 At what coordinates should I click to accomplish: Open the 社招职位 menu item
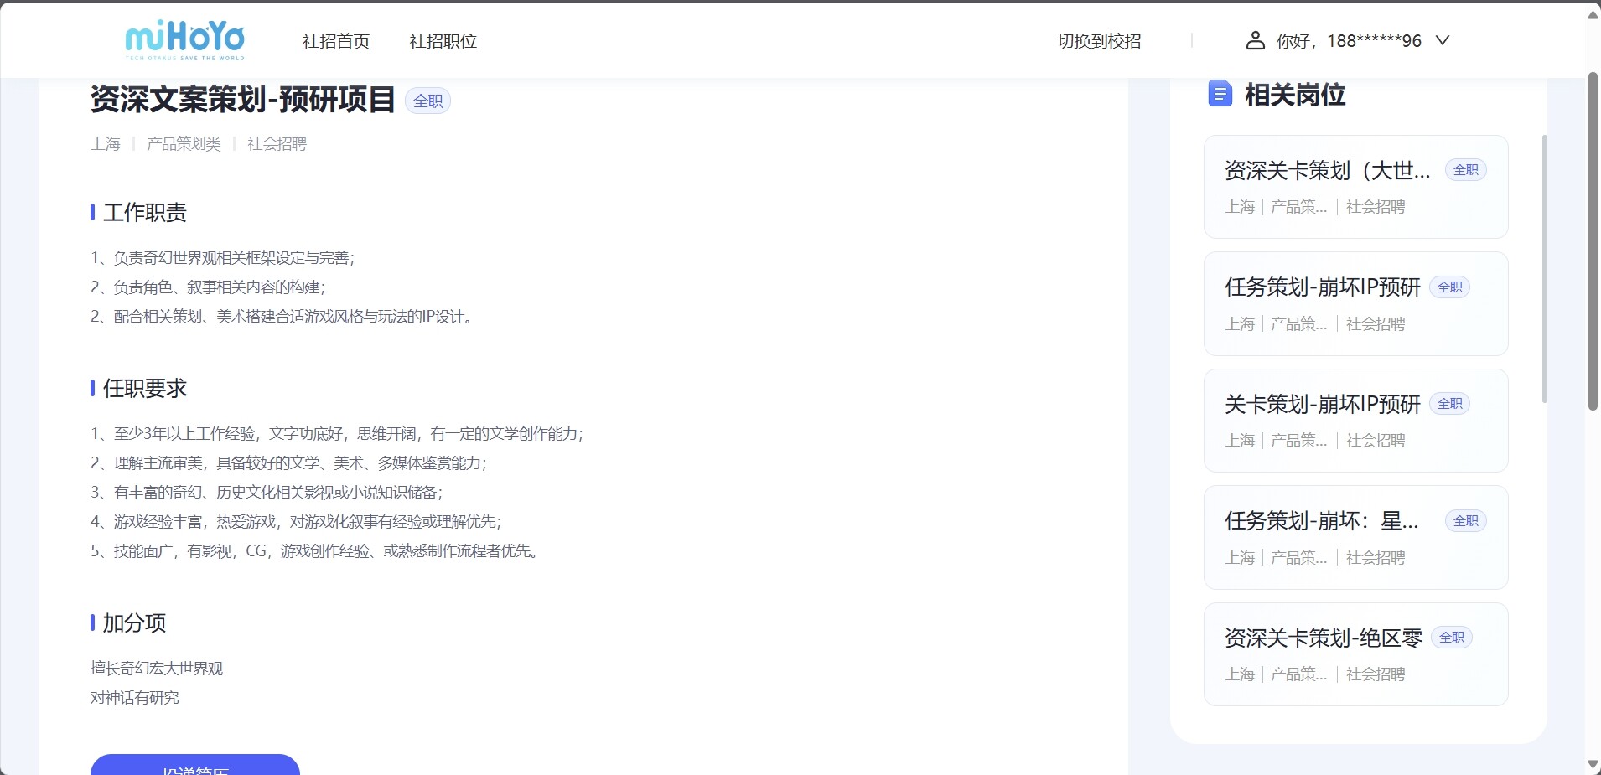pos(443,41)
